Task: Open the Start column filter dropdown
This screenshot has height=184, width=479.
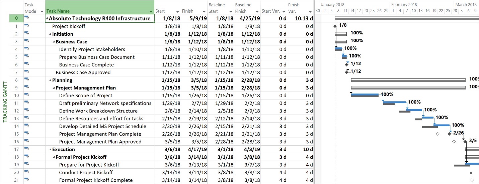Action: pyautogui.click(x=177, y=11)
